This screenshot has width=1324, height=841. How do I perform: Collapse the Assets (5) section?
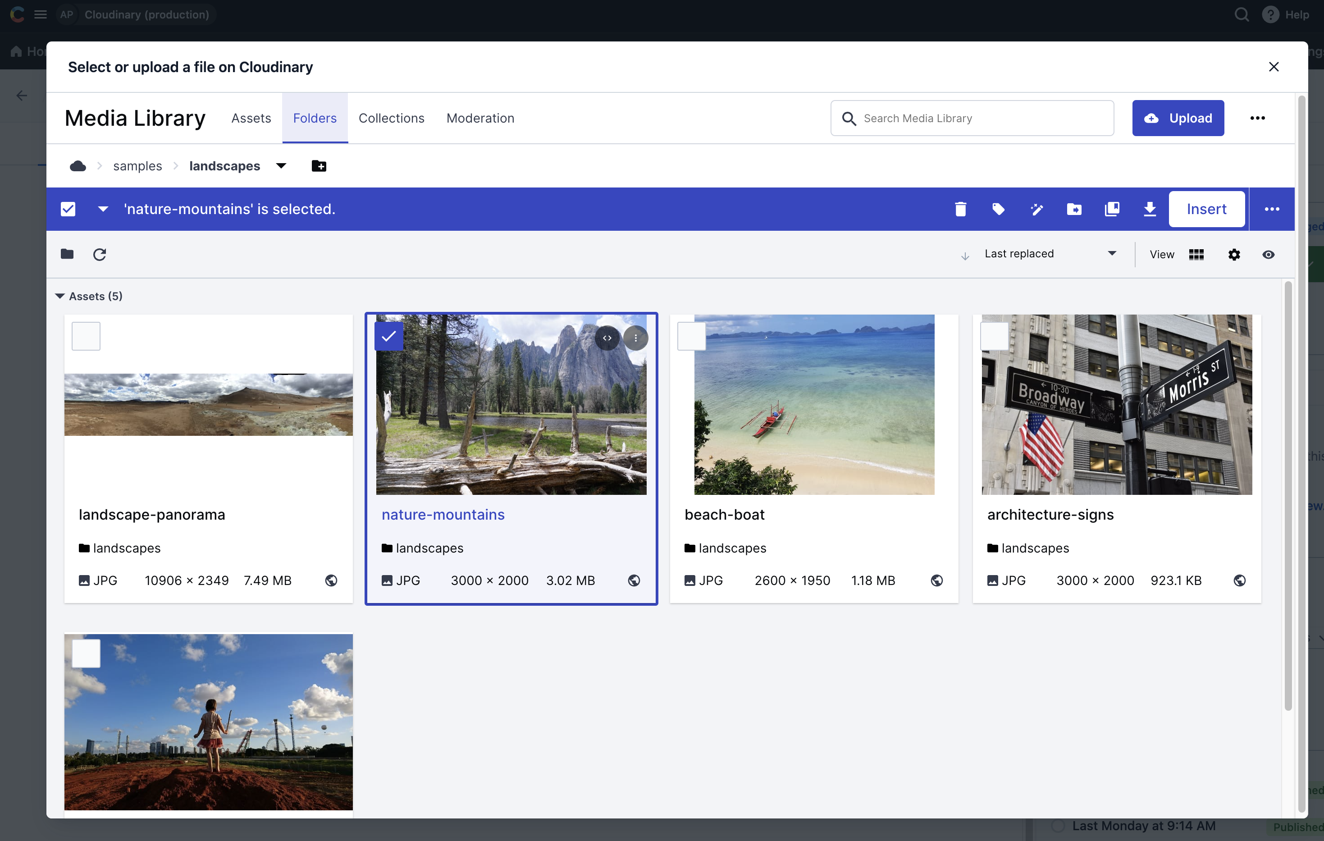coord(60,296)
